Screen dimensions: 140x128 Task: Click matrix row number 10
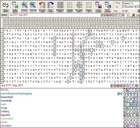(x=2, y=66)
